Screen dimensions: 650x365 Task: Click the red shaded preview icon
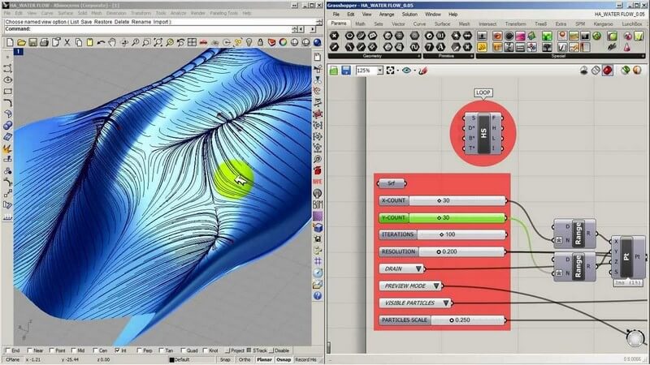(x=606, y=71)
